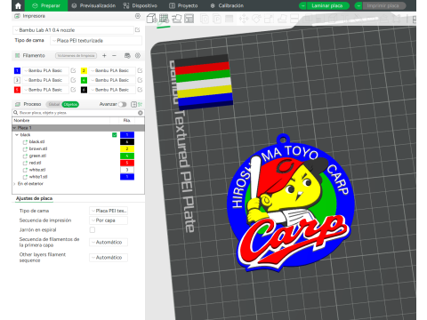Enable Jarrón en espiral checkbox
Screen dimensions: 427x320
(x=93, y=229)
